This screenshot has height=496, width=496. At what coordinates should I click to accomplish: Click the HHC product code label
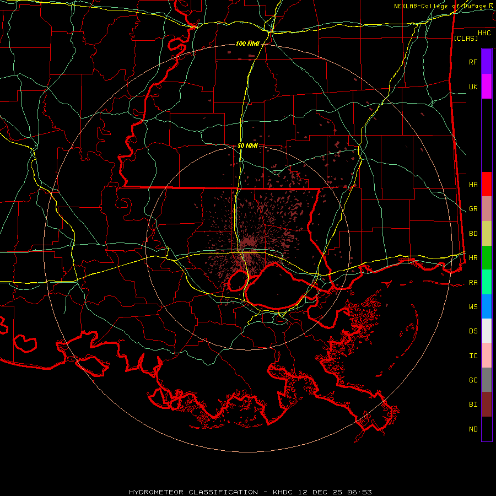(484, 33)
